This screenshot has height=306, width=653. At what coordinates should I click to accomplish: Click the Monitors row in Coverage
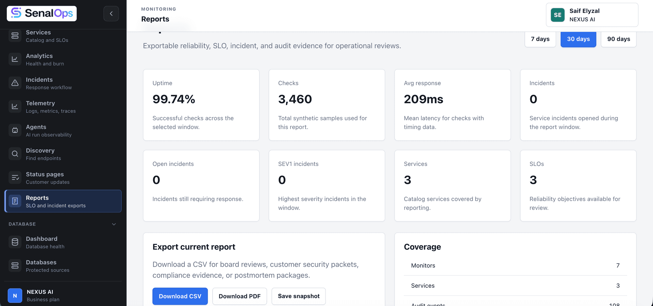(x=515, y=266)
